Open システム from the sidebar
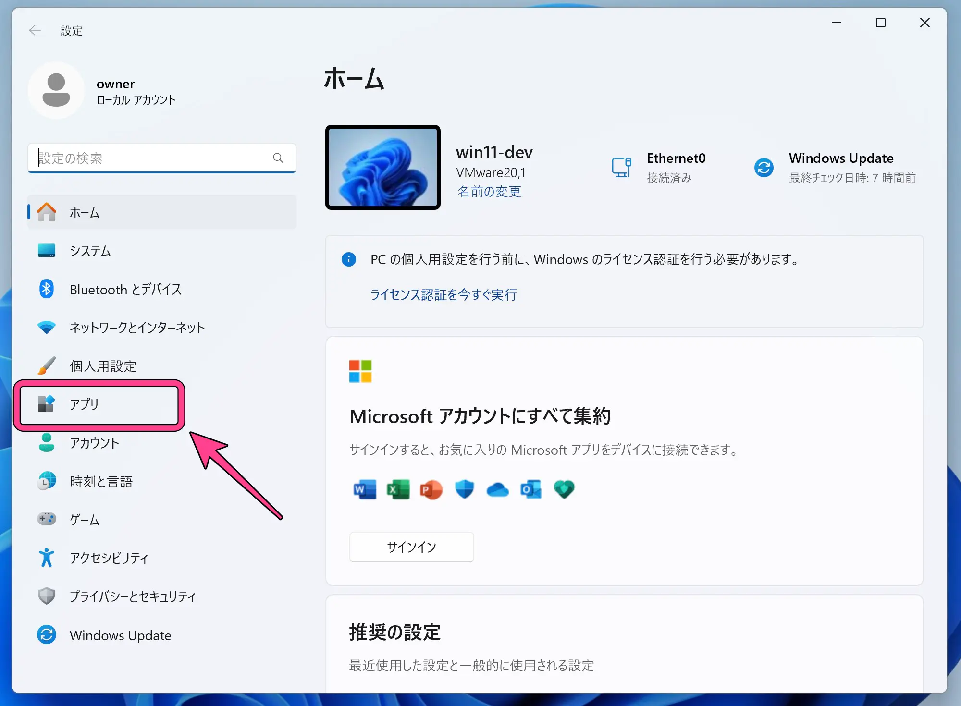 (90, 251)
